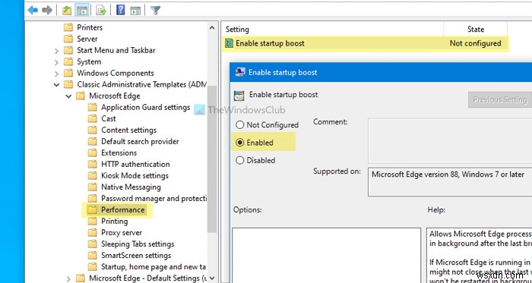Select the Cast folder
The width and height of the screenshot is (532, 283).
109,119
